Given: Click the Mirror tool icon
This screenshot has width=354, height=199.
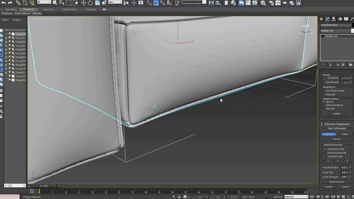Looking at the screenshot, I should point(211,3).
